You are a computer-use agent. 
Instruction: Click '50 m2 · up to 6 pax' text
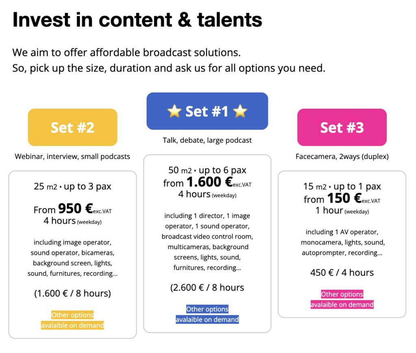pyautogui.click(x=207, y=170)
